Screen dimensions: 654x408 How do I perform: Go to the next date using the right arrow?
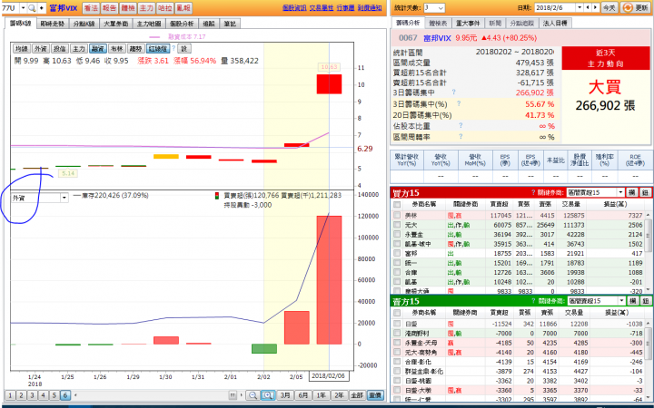(x=595, y=8)
